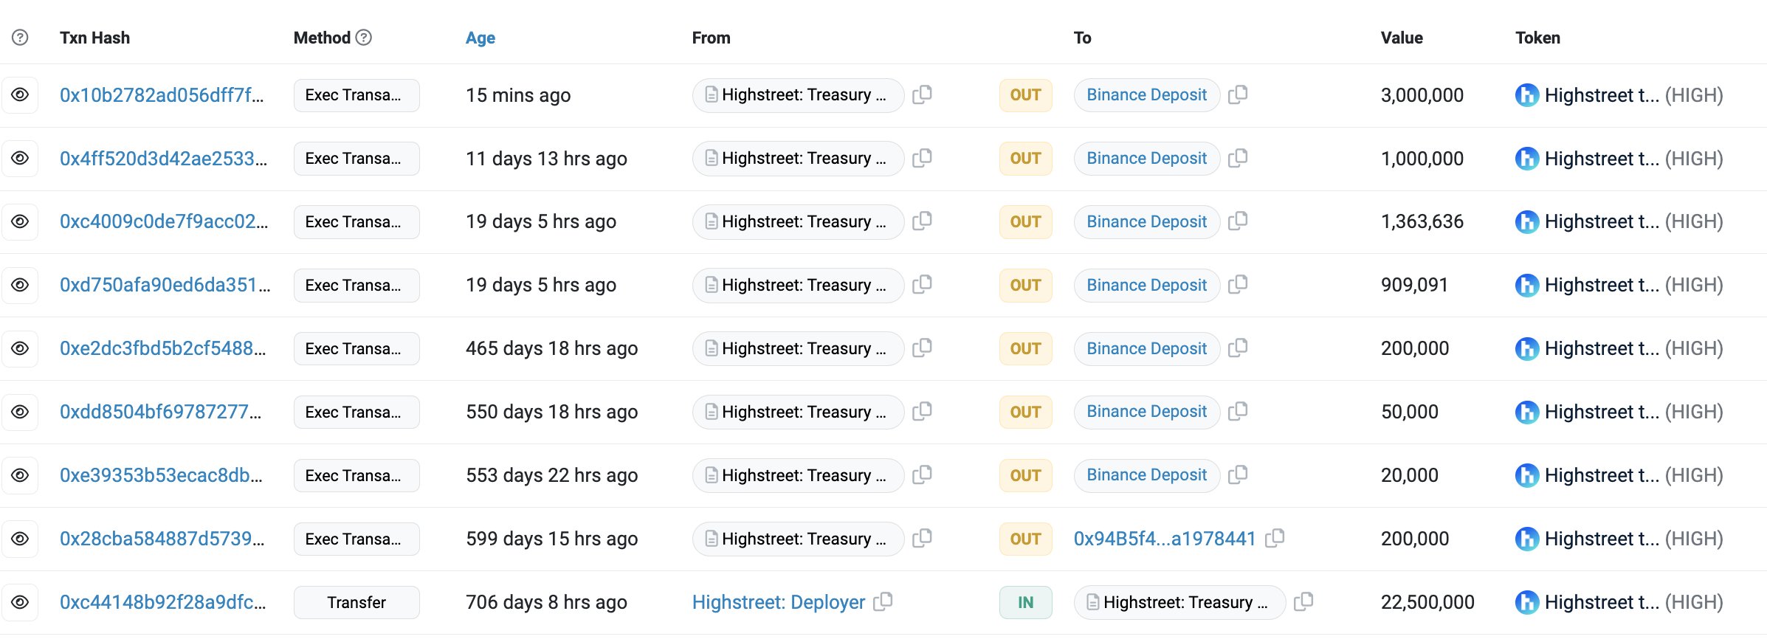Switch the Age column time format
The height and width of the screenshot is (642, 1767).
(480, 38)
